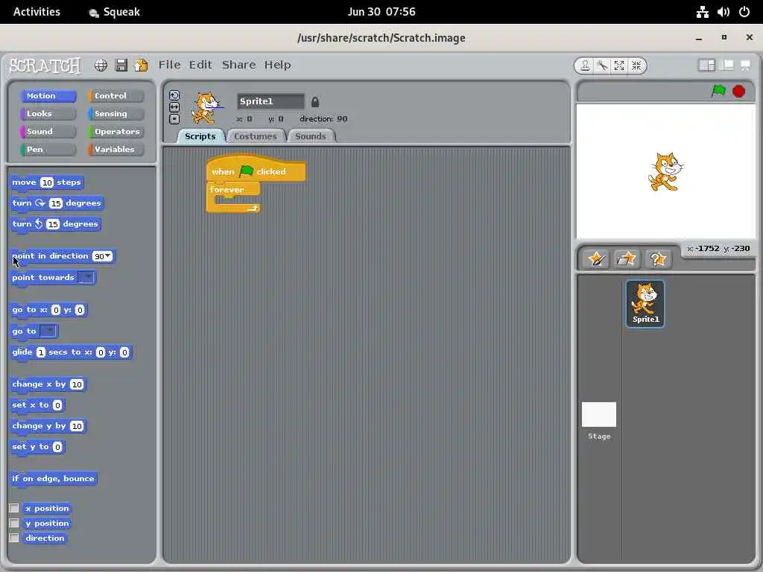Click the Scratch logo
This screenshot has height=572, width=763.
(x=45, y=66)
